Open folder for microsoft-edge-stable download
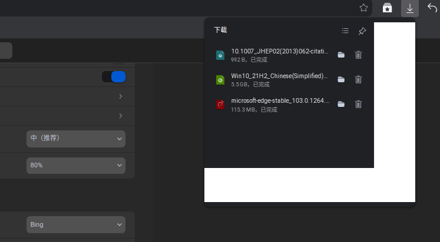The height and width of the screenshot is (242, 440). 341,104
